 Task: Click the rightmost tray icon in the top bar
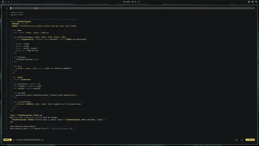[256, 2]
